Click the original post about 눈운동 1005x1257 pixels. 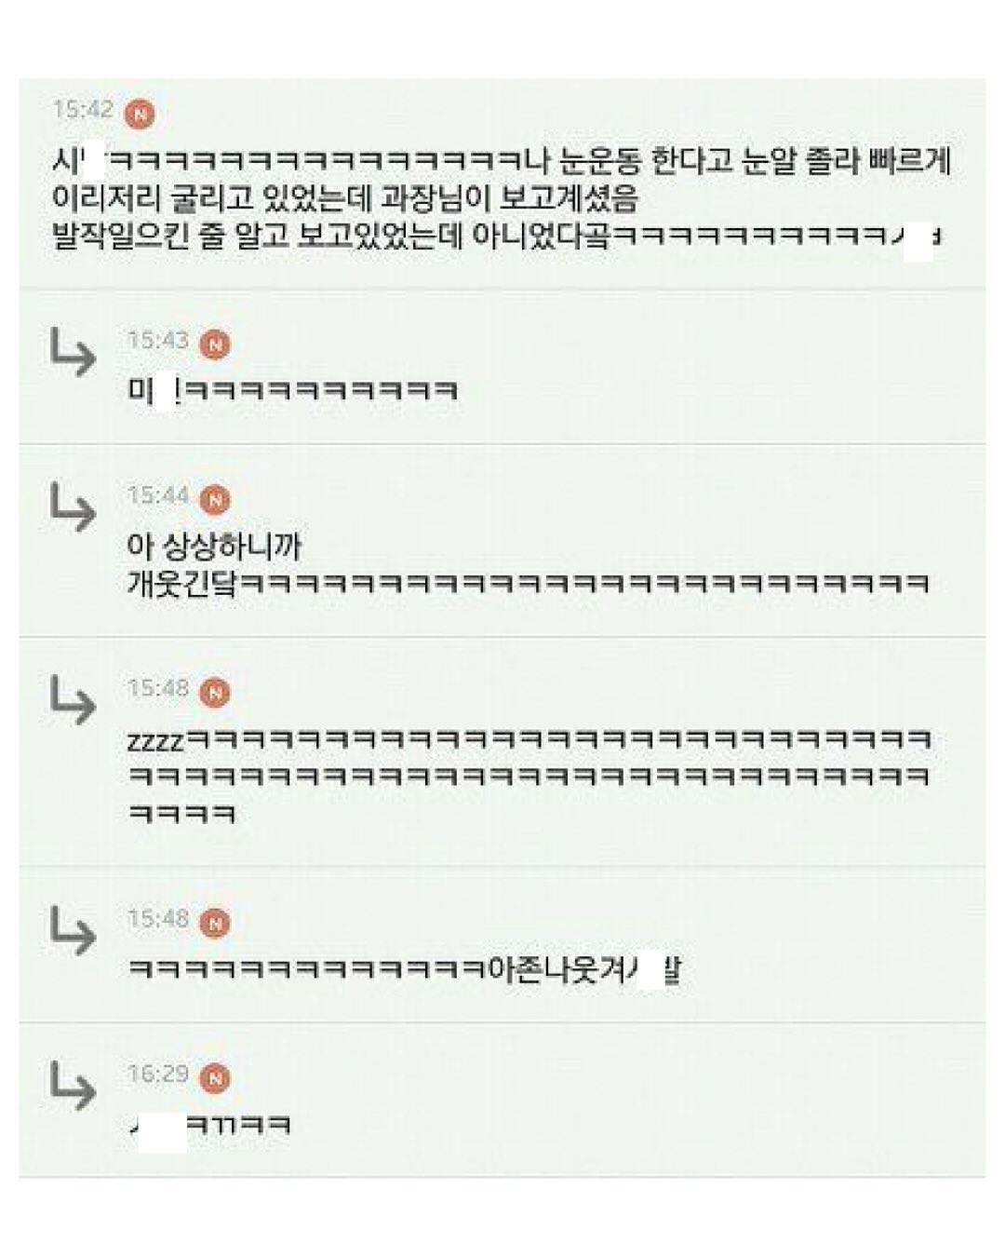click(502, 198)
